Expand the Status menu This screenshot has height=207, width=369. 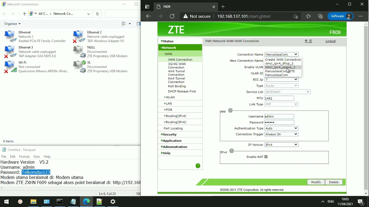point(167,41)
